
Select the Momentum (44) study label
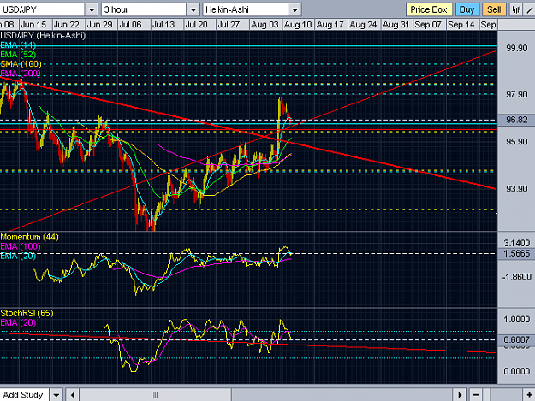point(29,237)
